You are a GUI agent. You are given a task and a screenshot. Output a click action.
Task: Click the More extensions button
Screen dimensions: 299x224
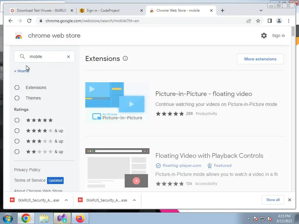tap(260, 59)
